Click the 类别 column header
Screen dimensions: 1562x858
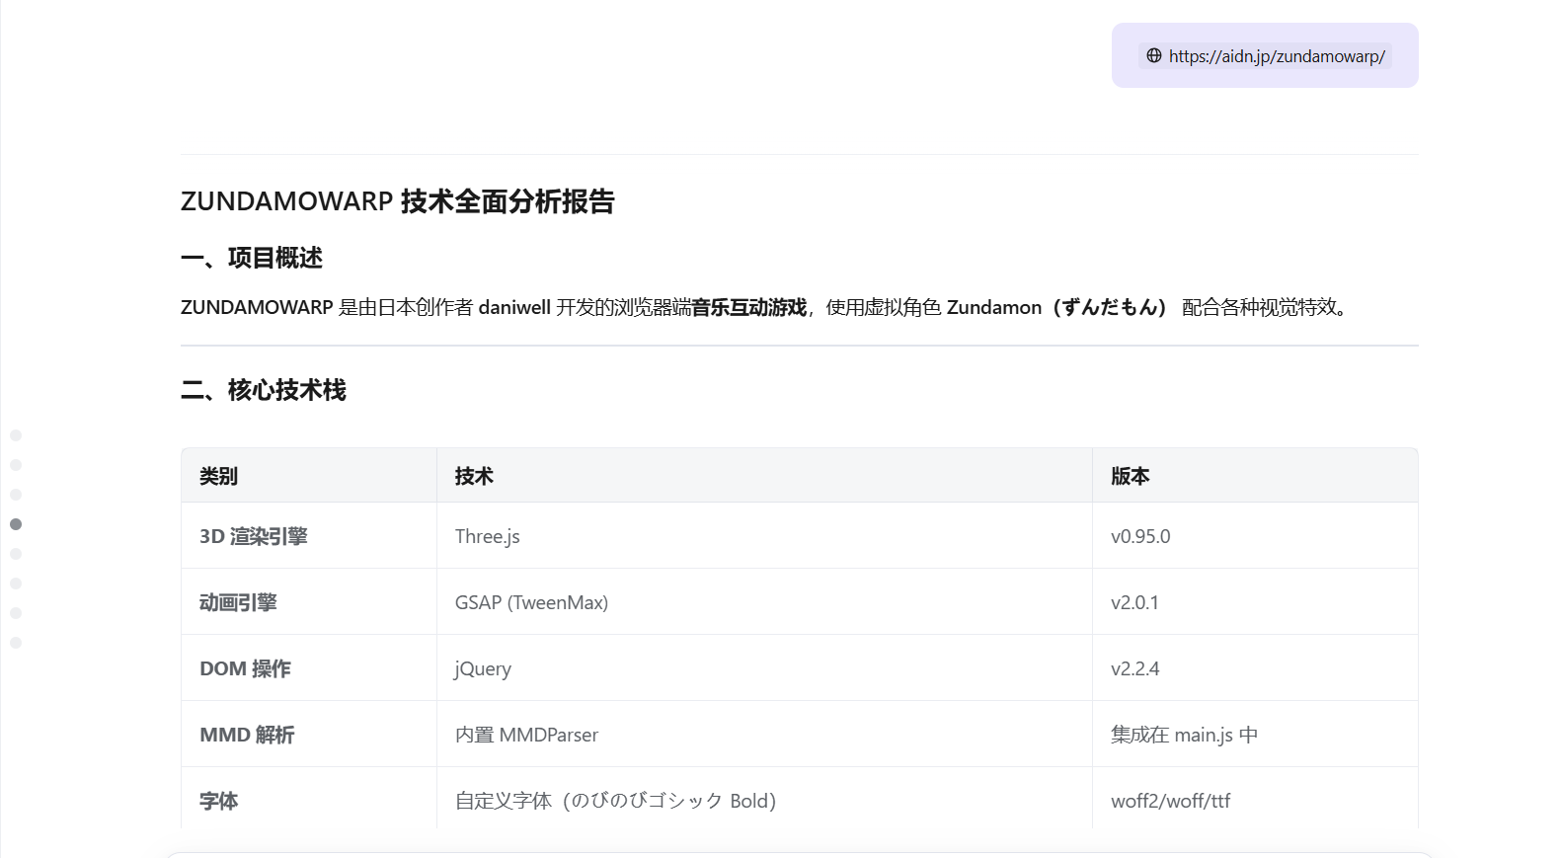coord(218,476)
